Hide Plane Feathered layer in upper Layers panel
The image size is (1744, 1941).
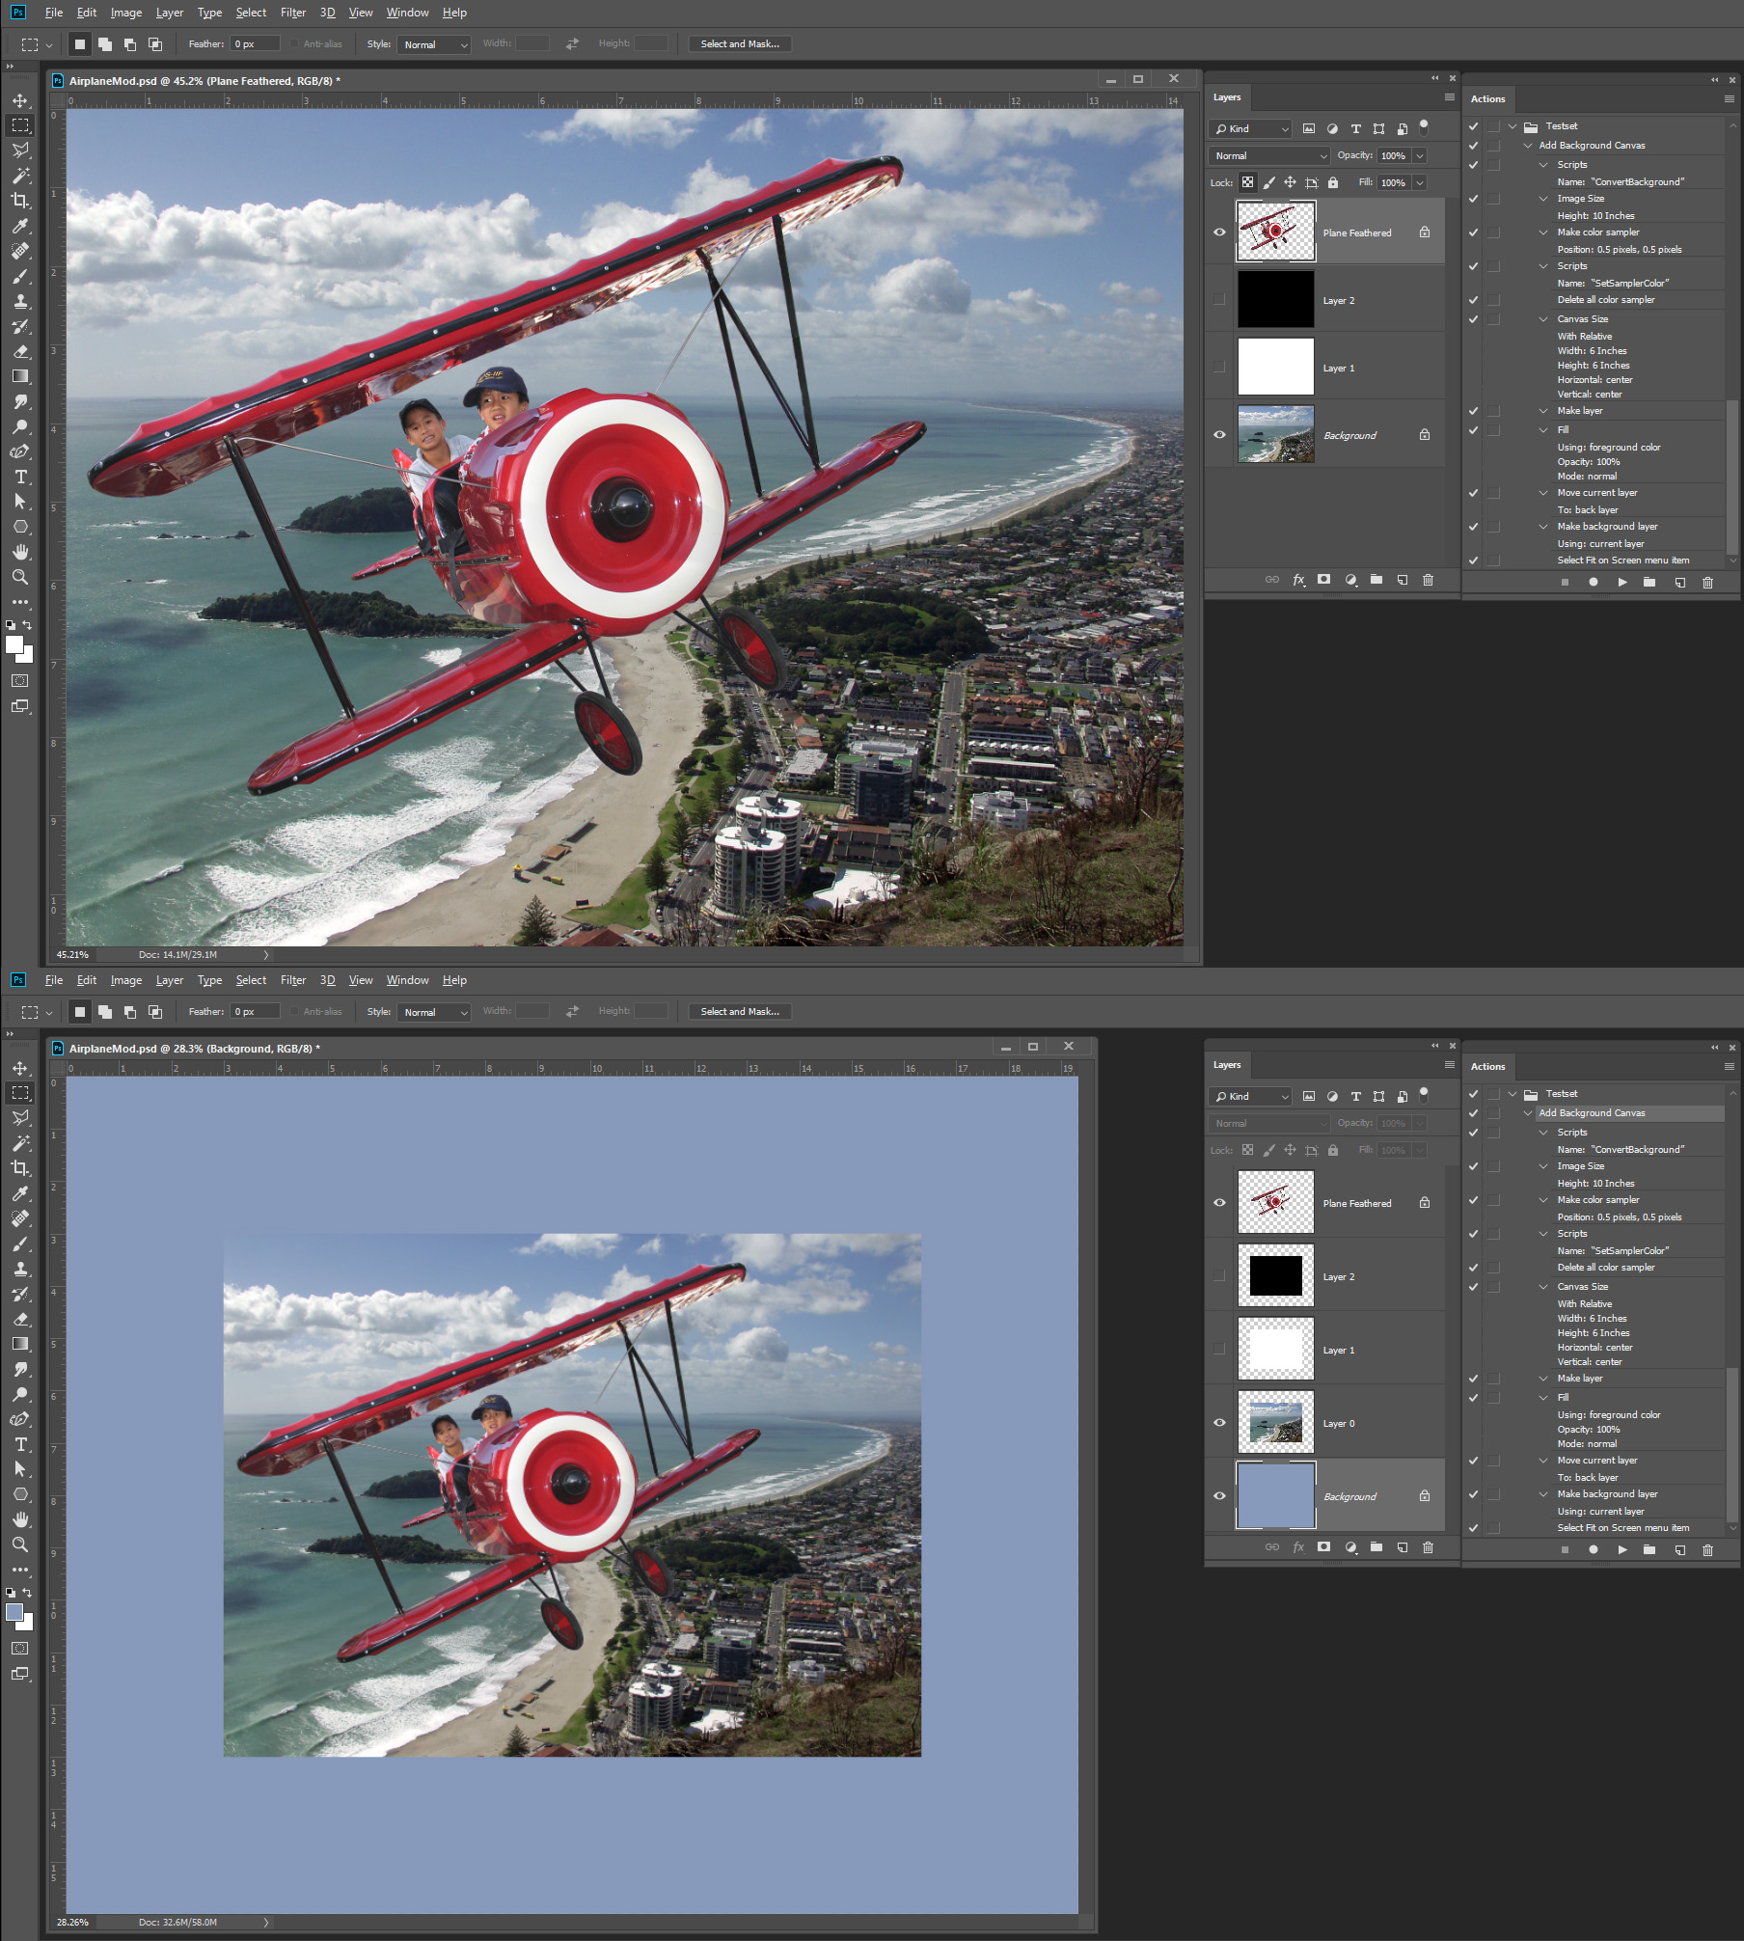coord(1219,232)
